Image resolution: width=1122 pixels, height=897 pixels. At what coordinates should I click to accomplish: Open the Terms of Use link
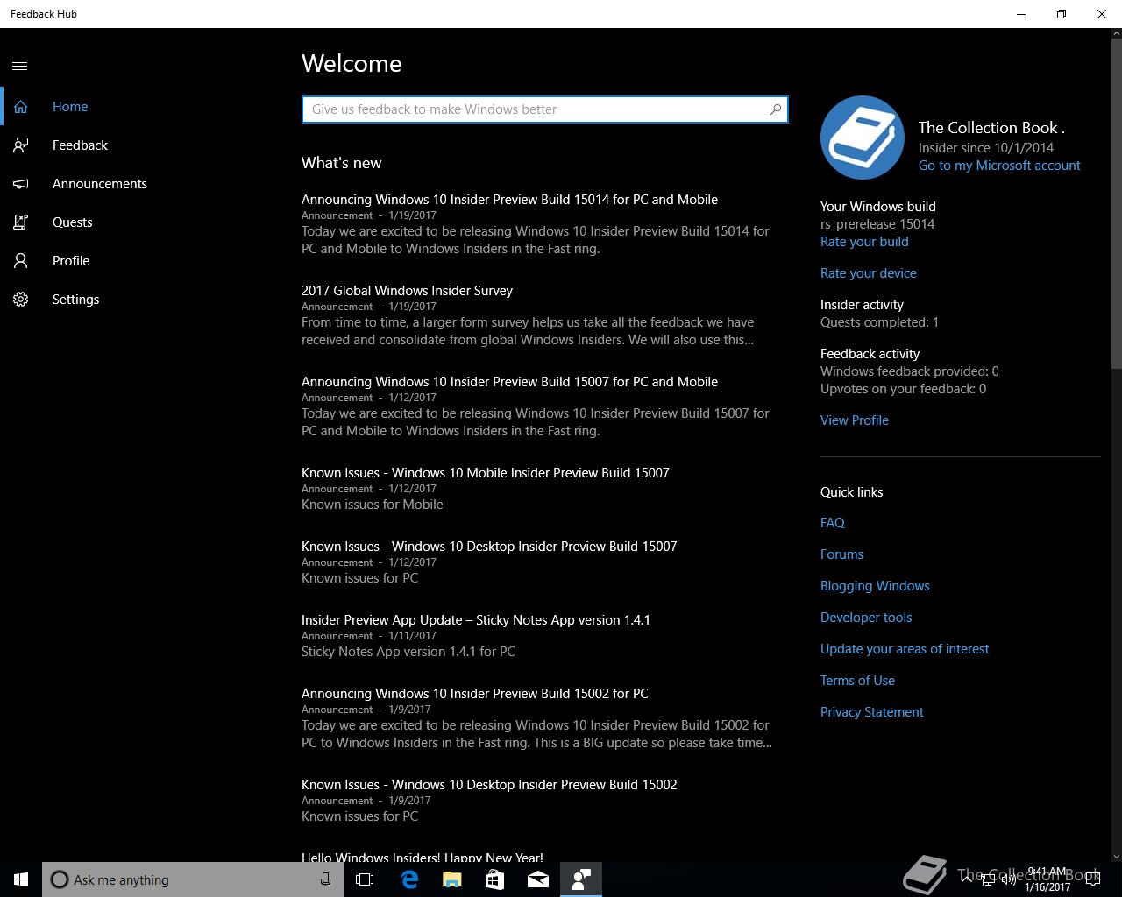click(x=857, y=681)
